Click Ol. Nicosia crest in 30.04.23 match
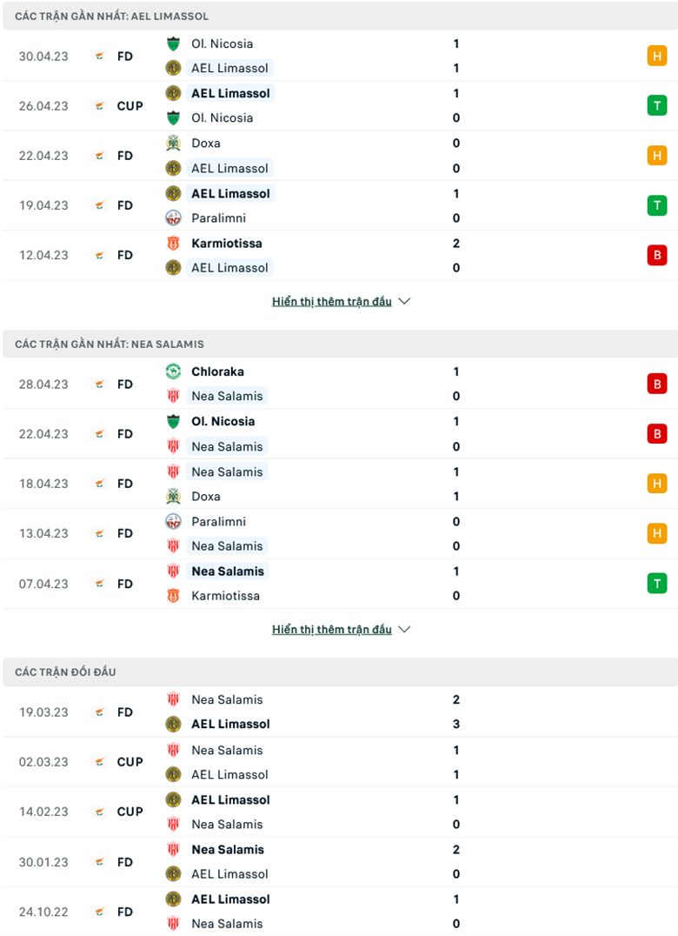The width and height of the screenshot is (678, 936). tap(173, 43)
